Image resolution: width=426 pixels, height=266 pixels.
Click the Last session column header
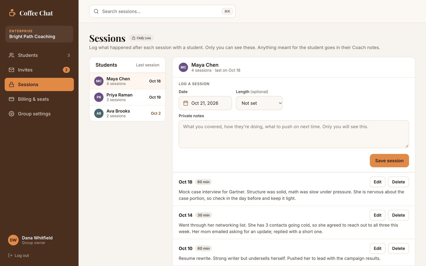coord(148,65)
